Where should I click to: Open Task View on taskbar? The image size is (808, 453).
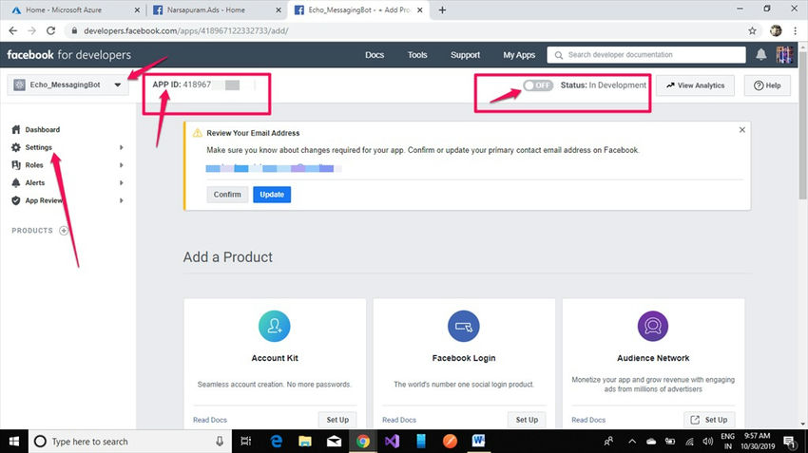point(246,442)
